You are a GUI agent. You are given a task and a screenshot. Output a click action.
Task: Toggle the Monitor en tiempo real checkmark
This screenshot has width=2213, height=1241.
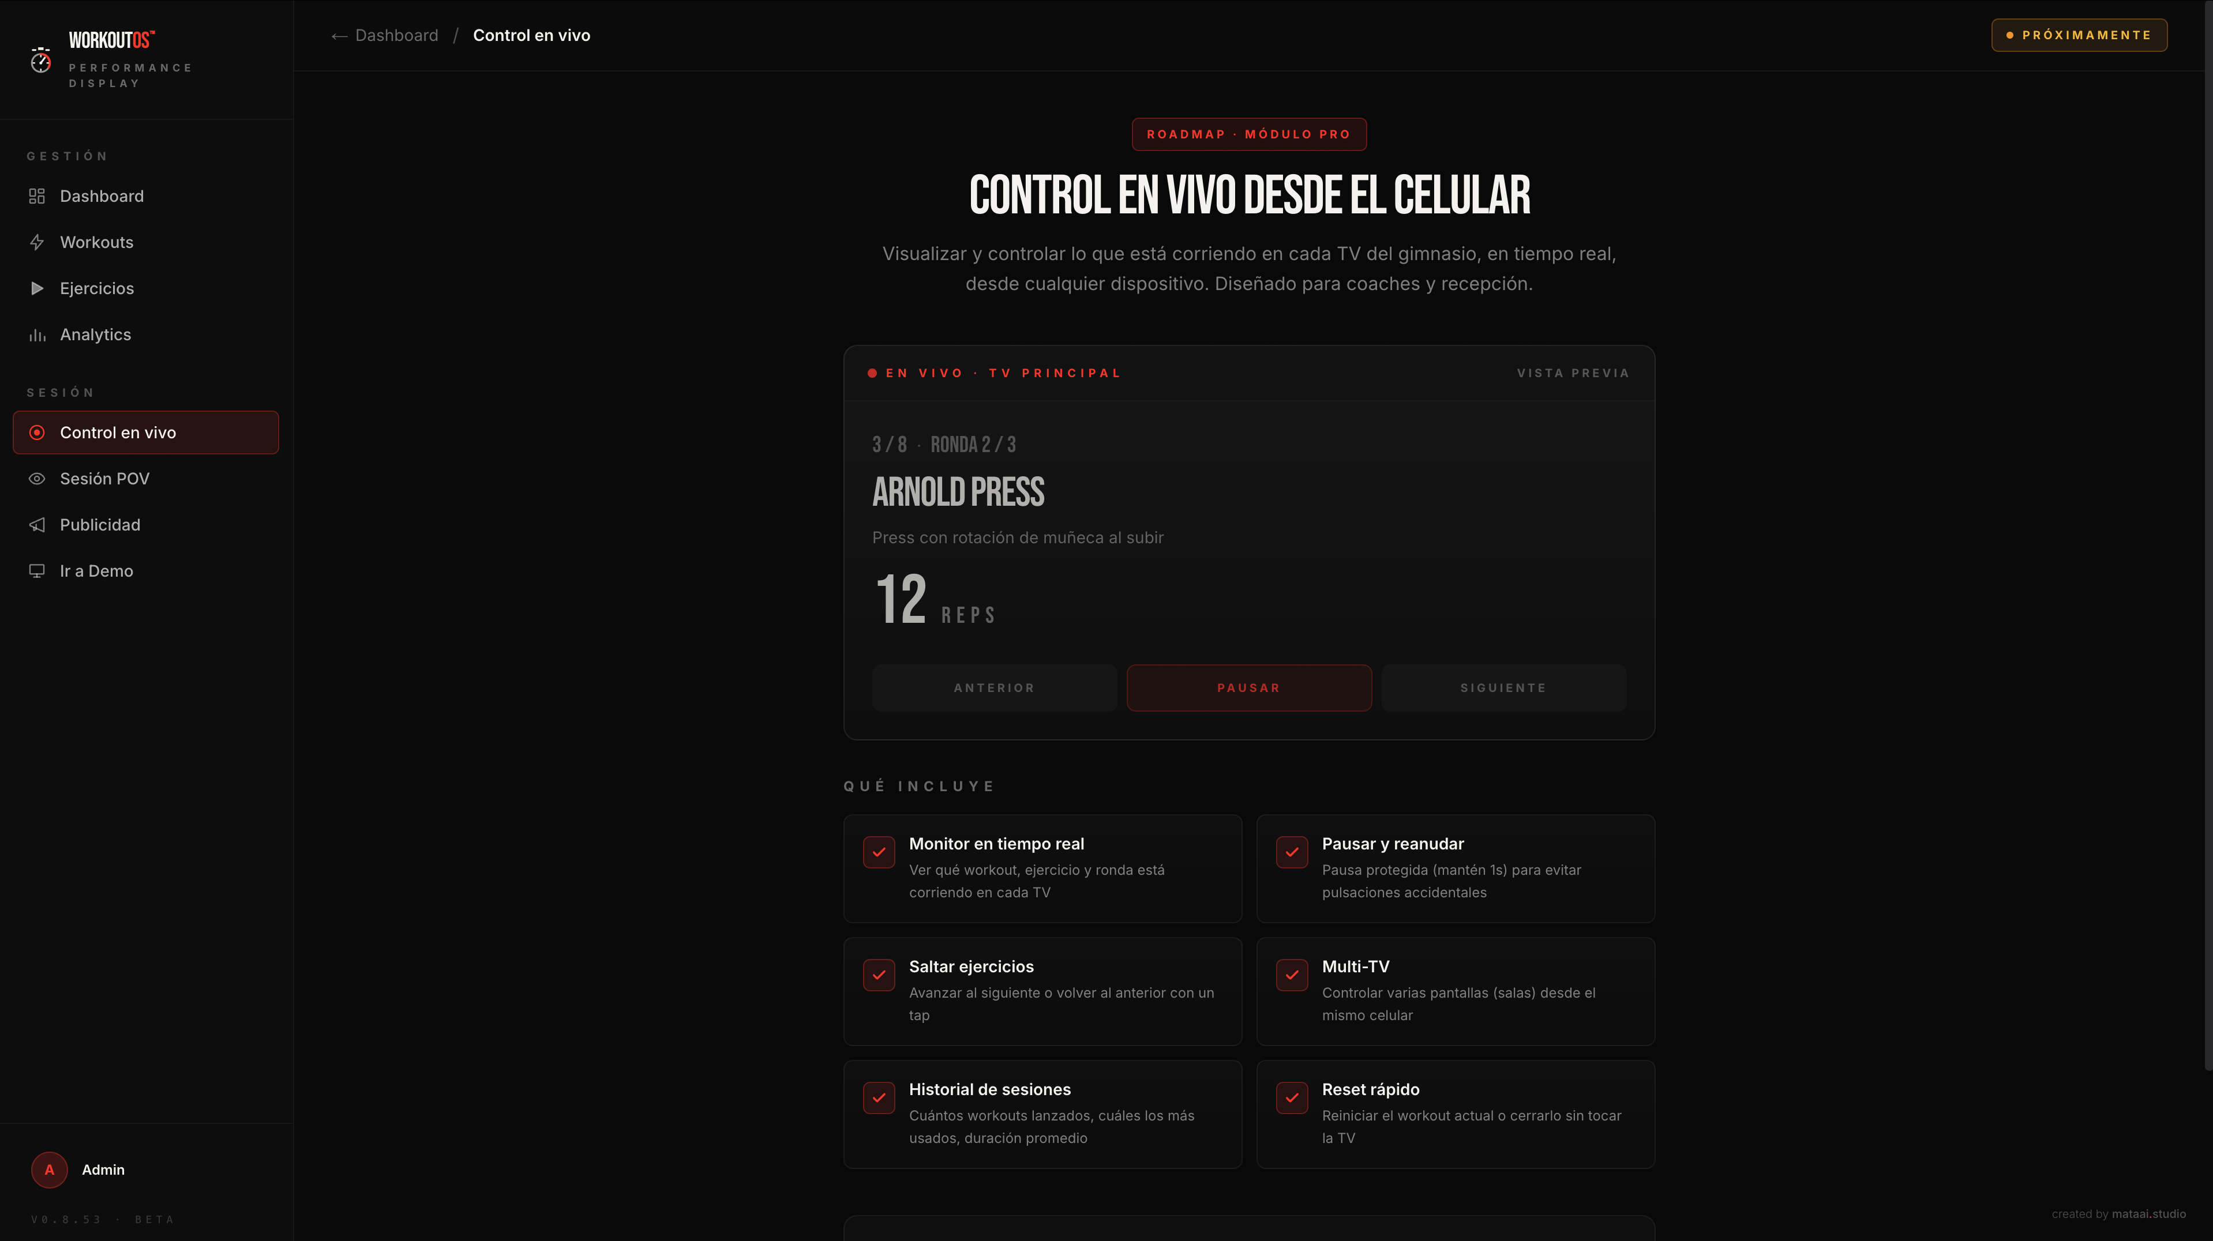[879, 852]
